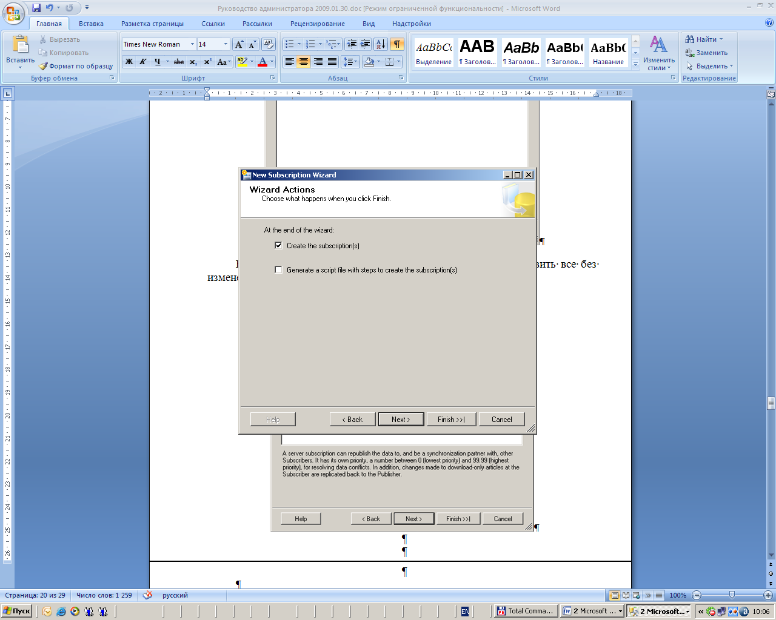
Task: Check Generate a script file option
Action: tap(278, 270)
